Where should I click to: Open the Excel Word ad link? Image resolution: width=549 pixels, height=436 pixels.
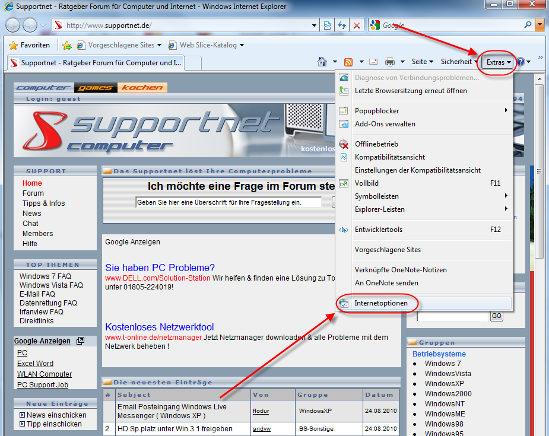(x=36, y=364)
